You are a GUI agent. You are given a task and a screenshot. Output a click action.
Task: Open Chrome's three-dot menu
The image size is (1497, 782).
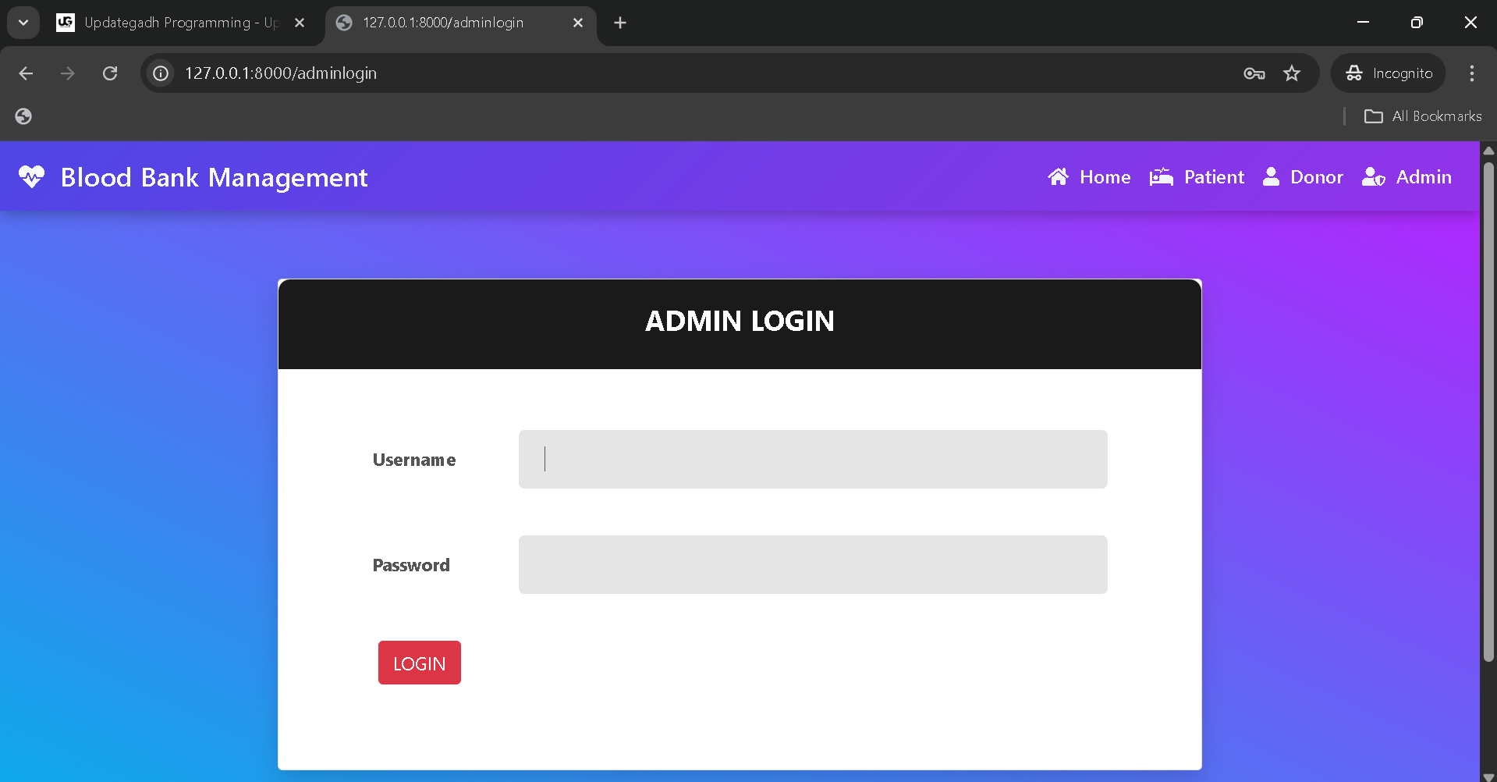tap(1471, 73)
